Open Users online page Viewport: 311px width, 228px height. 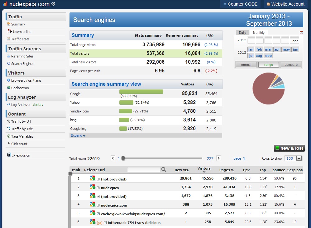point(22,32)
